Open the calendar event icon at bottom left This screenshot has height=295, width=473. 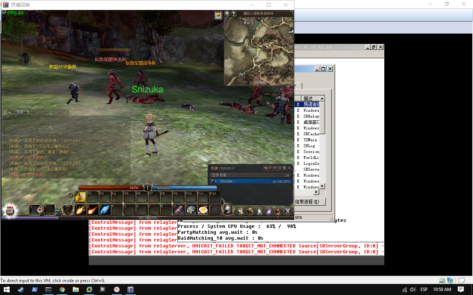point(10,211)
